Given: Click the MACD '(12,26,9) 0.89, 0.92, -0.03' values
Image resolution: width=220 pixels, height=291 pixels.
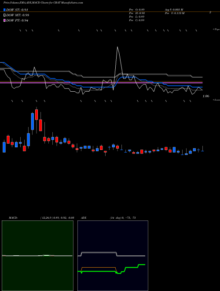Looking at the screenshot, I should coord(57,218).
